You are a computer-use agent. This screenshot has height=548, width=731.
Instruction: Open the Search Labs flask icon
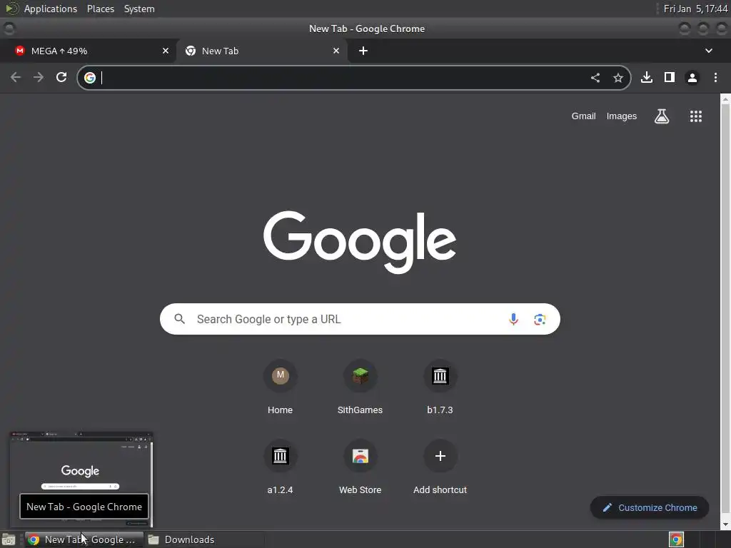tap(662, 116)
